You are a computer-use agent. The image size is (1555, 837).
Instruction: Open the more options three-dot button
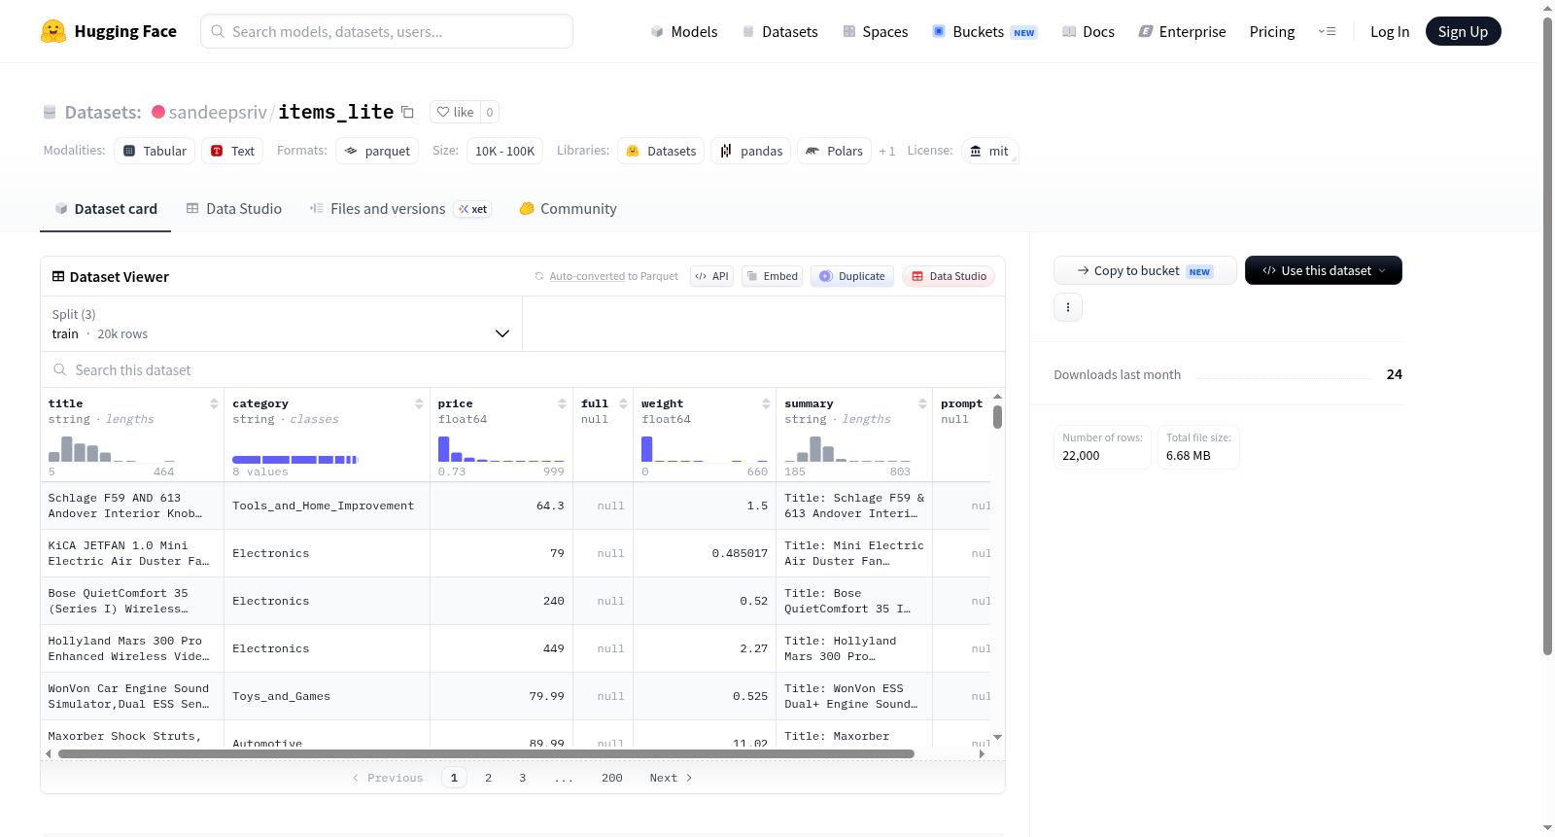click(1068, 307)
